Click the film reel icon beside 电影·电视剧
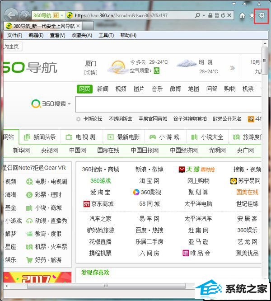The image size is (271, 301). tap(29, 182)
